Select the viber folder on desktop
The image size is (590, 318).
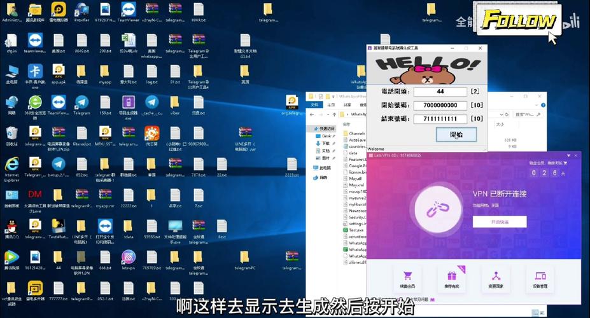pyautogui.click(x=175, y=105)
